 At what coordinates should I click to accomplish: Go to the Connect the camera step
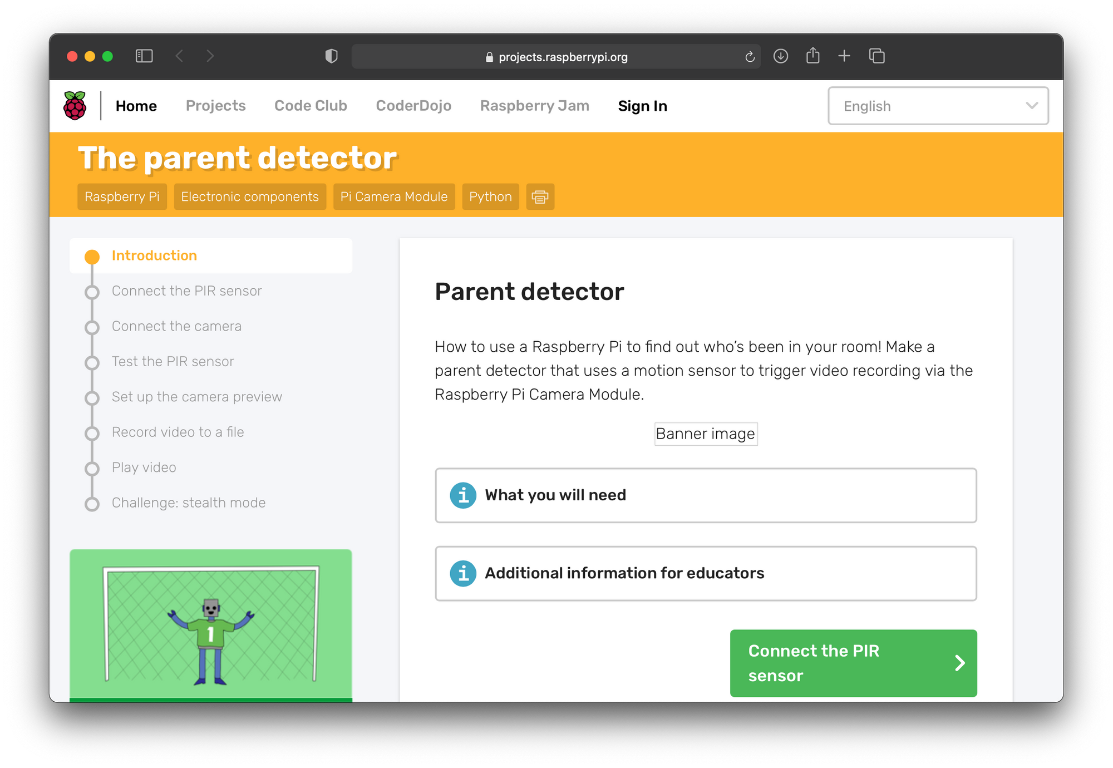point(176,326)
